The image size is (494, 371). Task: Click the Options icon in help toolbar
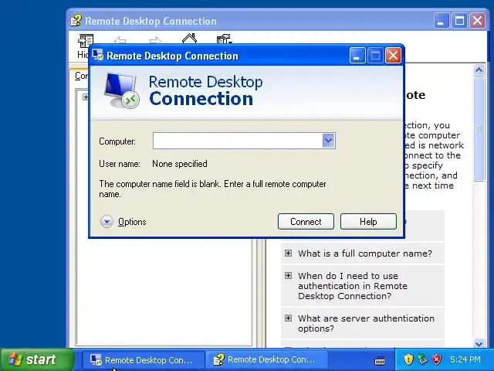[224, 39]
